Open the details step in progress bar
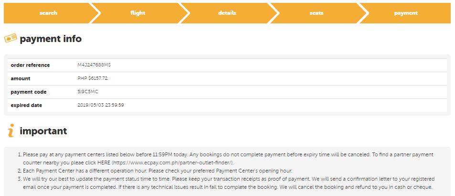Viewport: 455px width, 196px height. 227,13
